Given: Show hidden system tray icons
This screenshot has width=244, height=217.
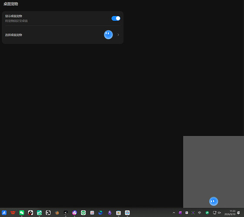Looking at the screenshot, I should (174, 213).
